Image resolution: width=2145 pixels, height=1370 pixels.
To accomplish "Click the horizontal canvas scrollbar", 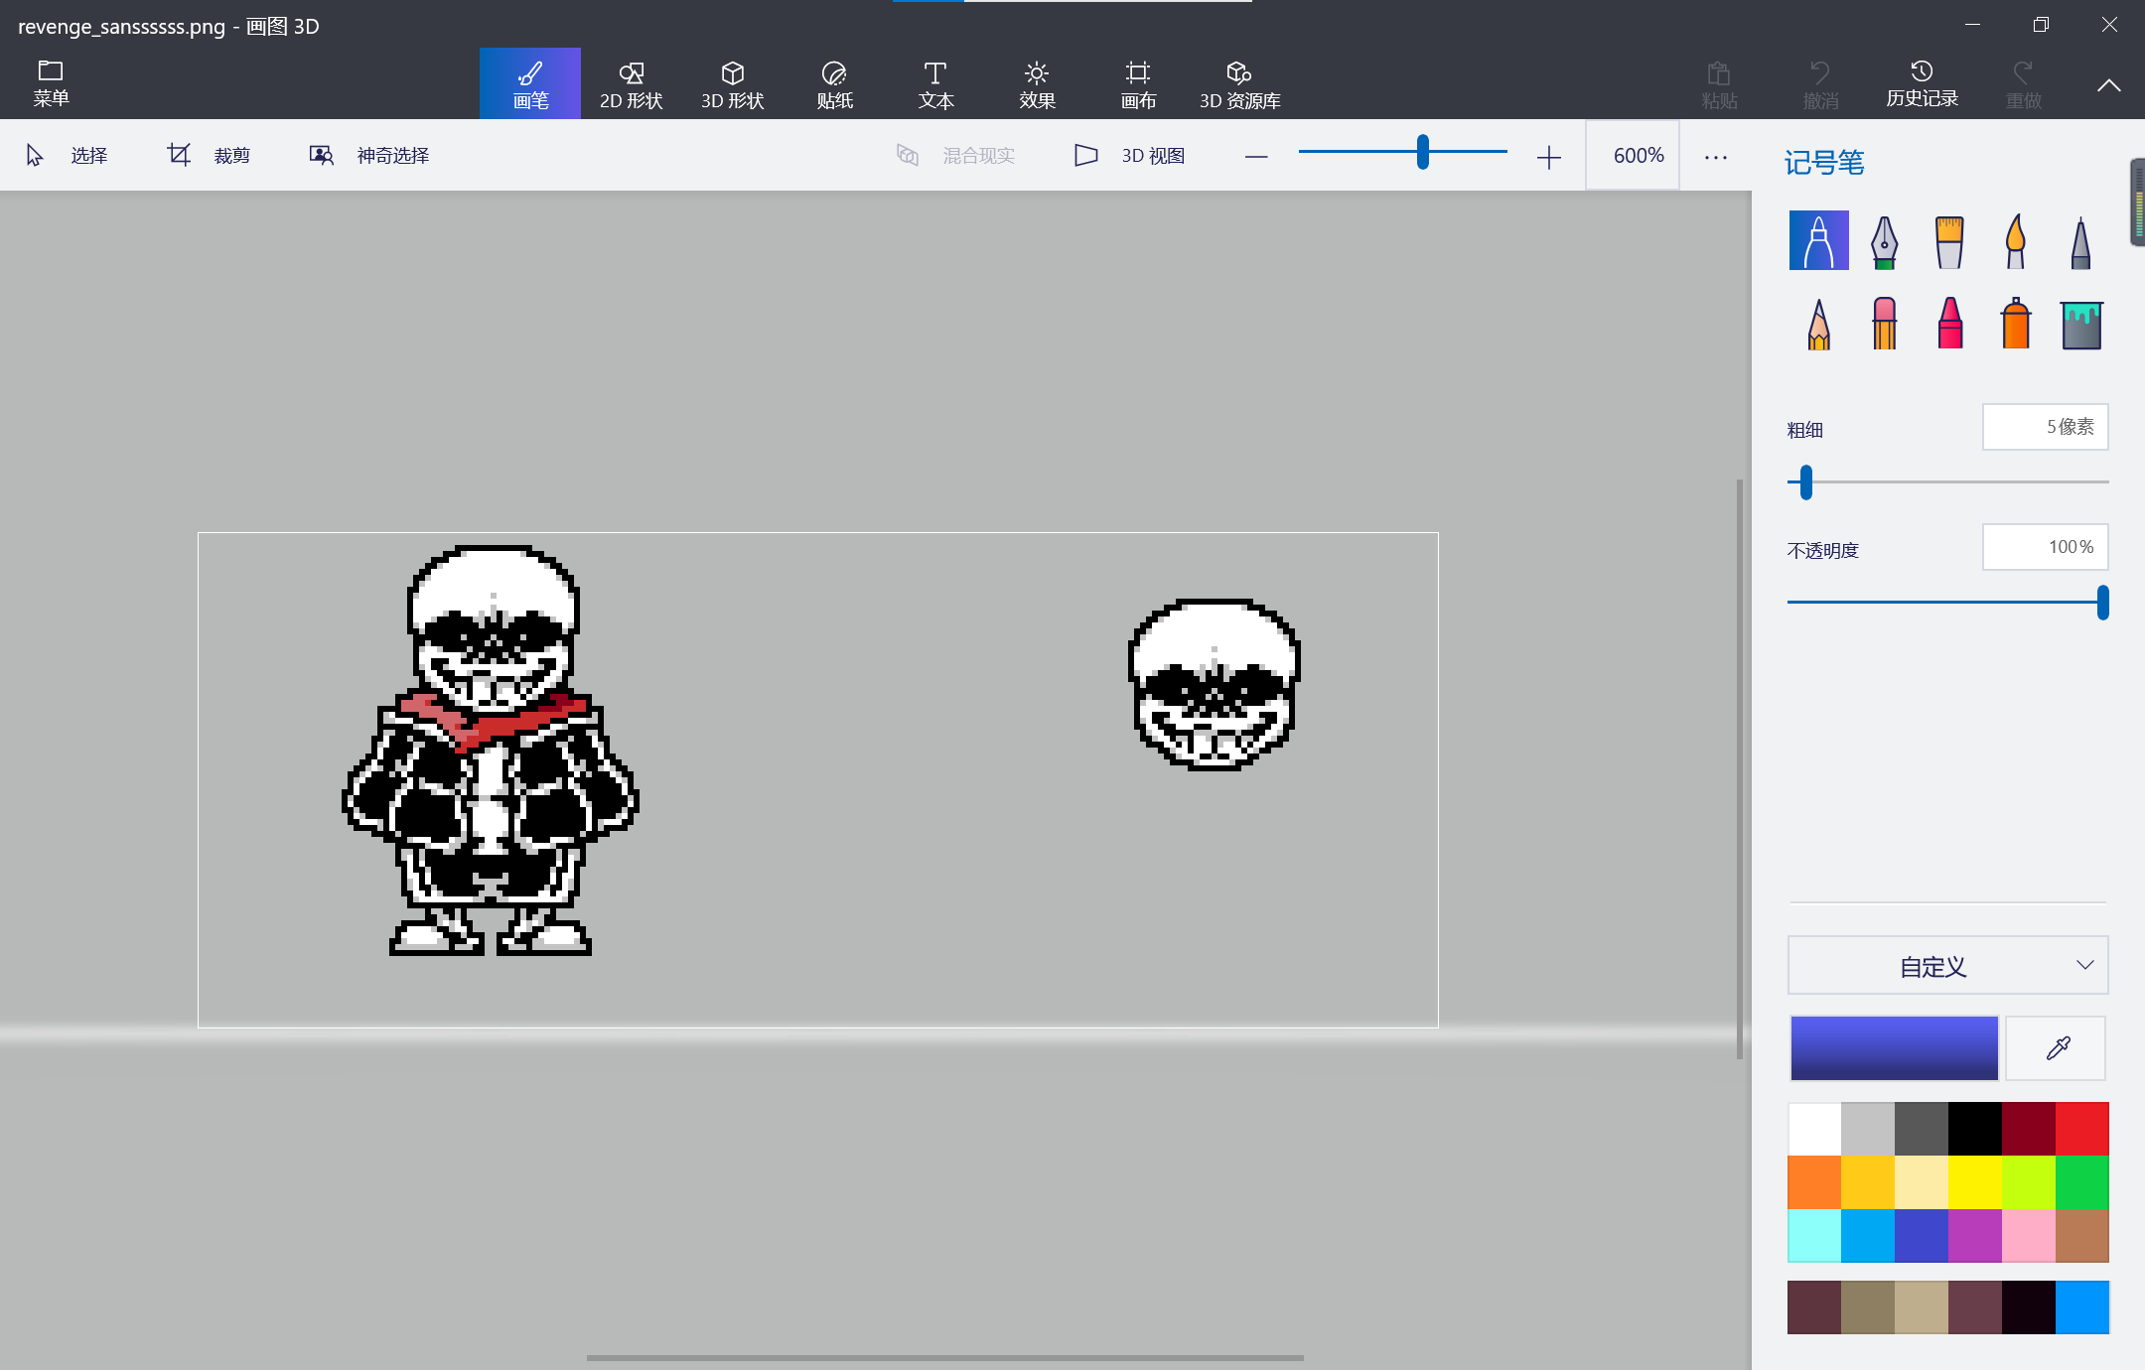I will 944,1357.
